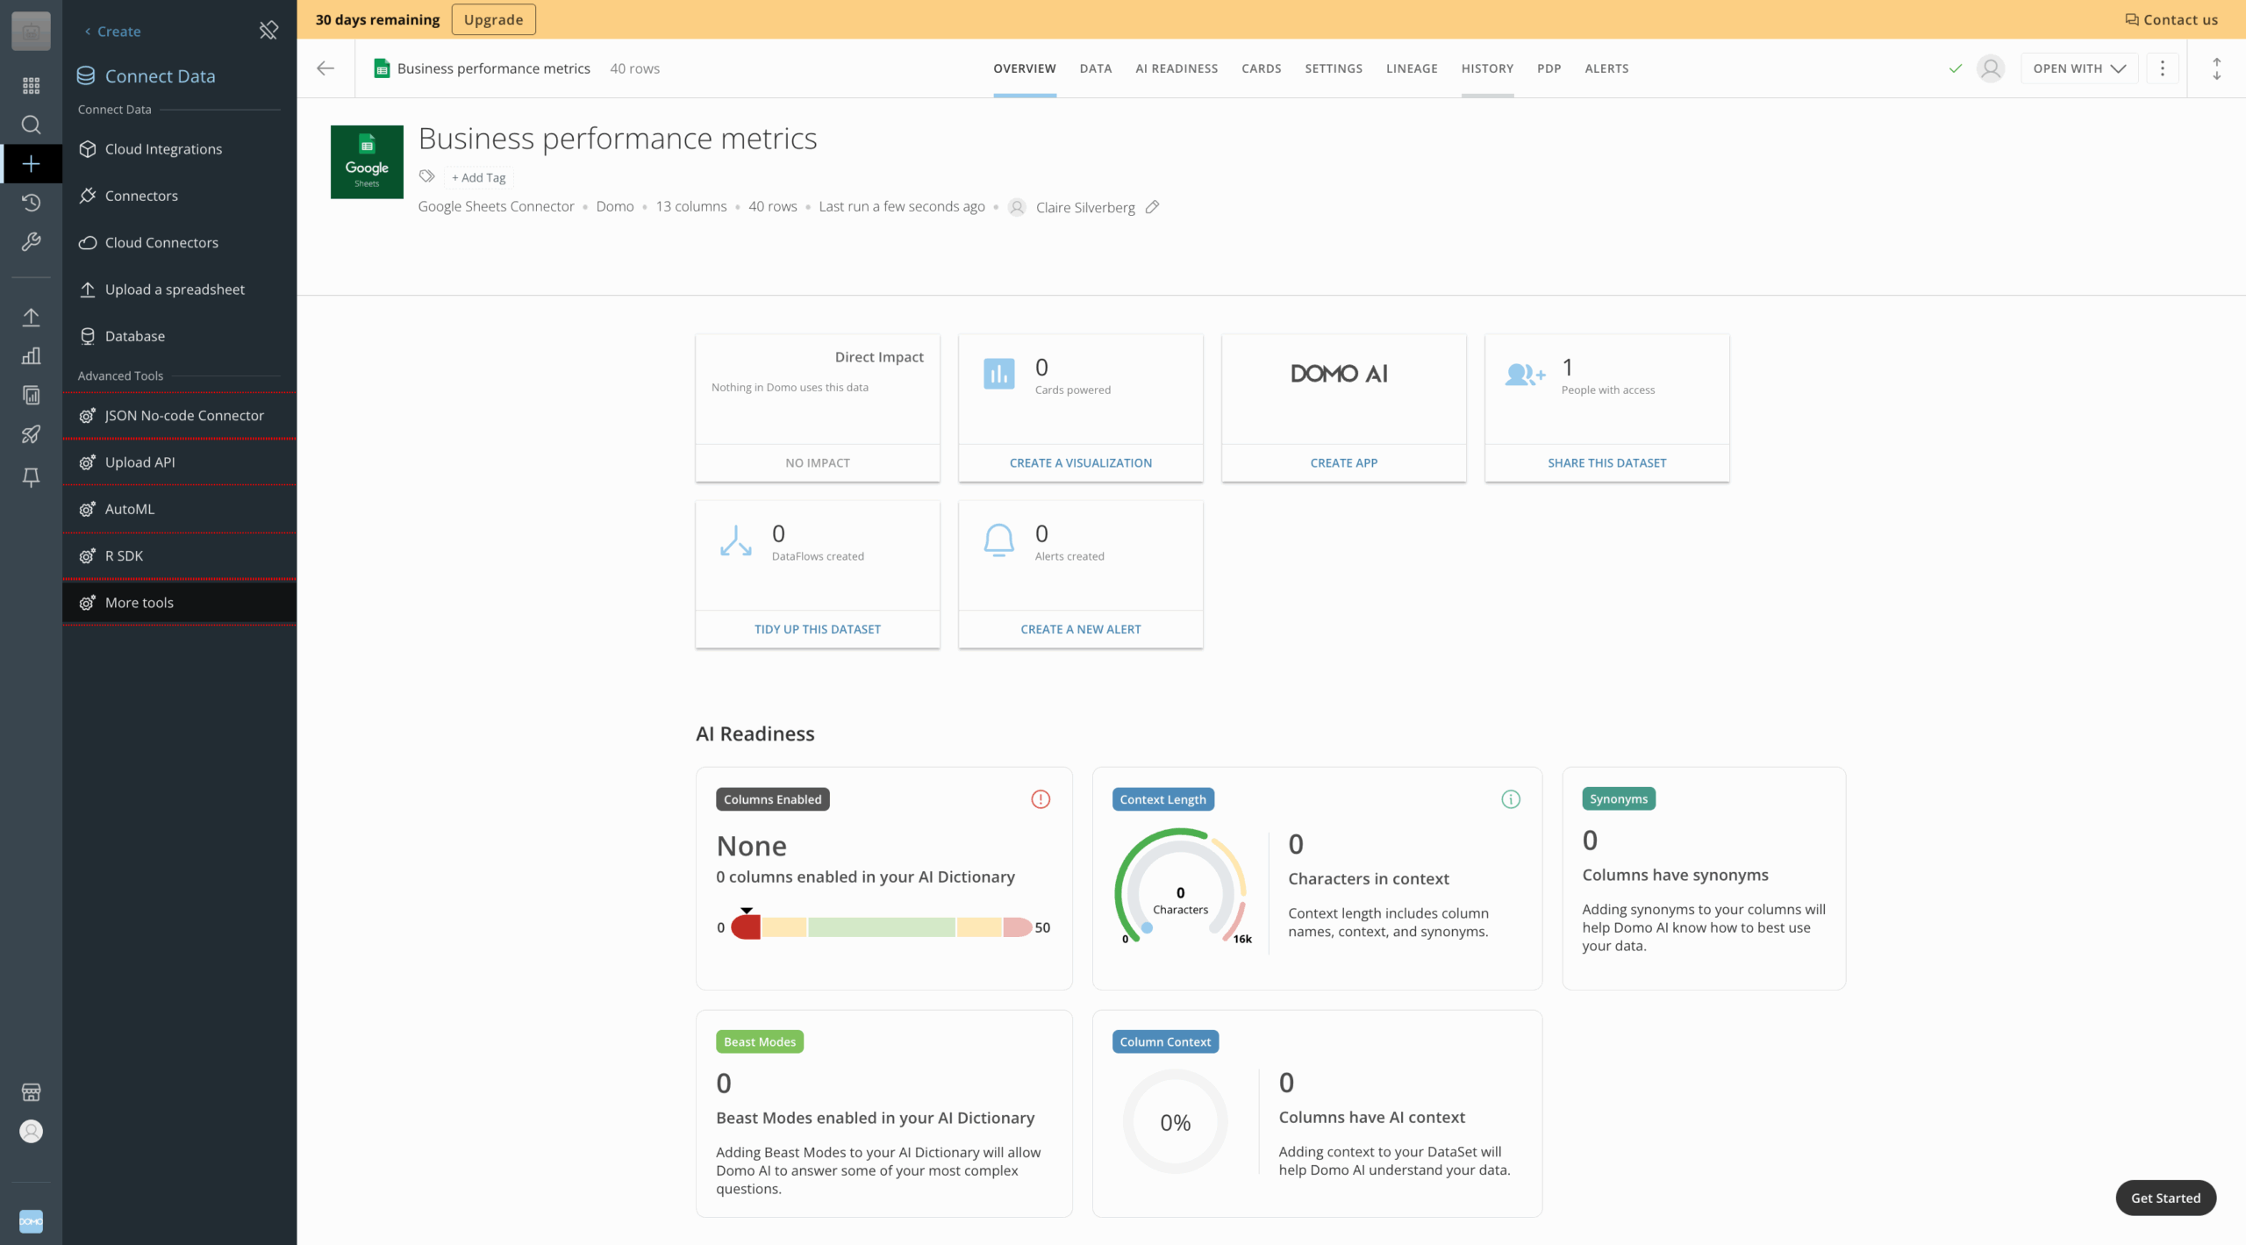This screenshot has width=2246, height=1245.
Task: Open the LINEAGE tab
Action: click(1411, 68)
